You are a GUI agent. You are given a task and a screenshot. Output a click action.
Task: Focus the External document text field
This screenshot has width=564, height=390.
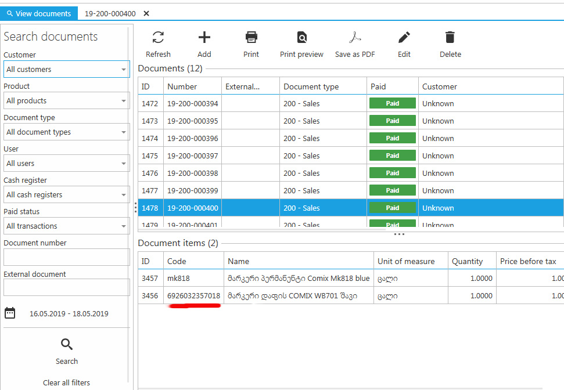[66, 287]
